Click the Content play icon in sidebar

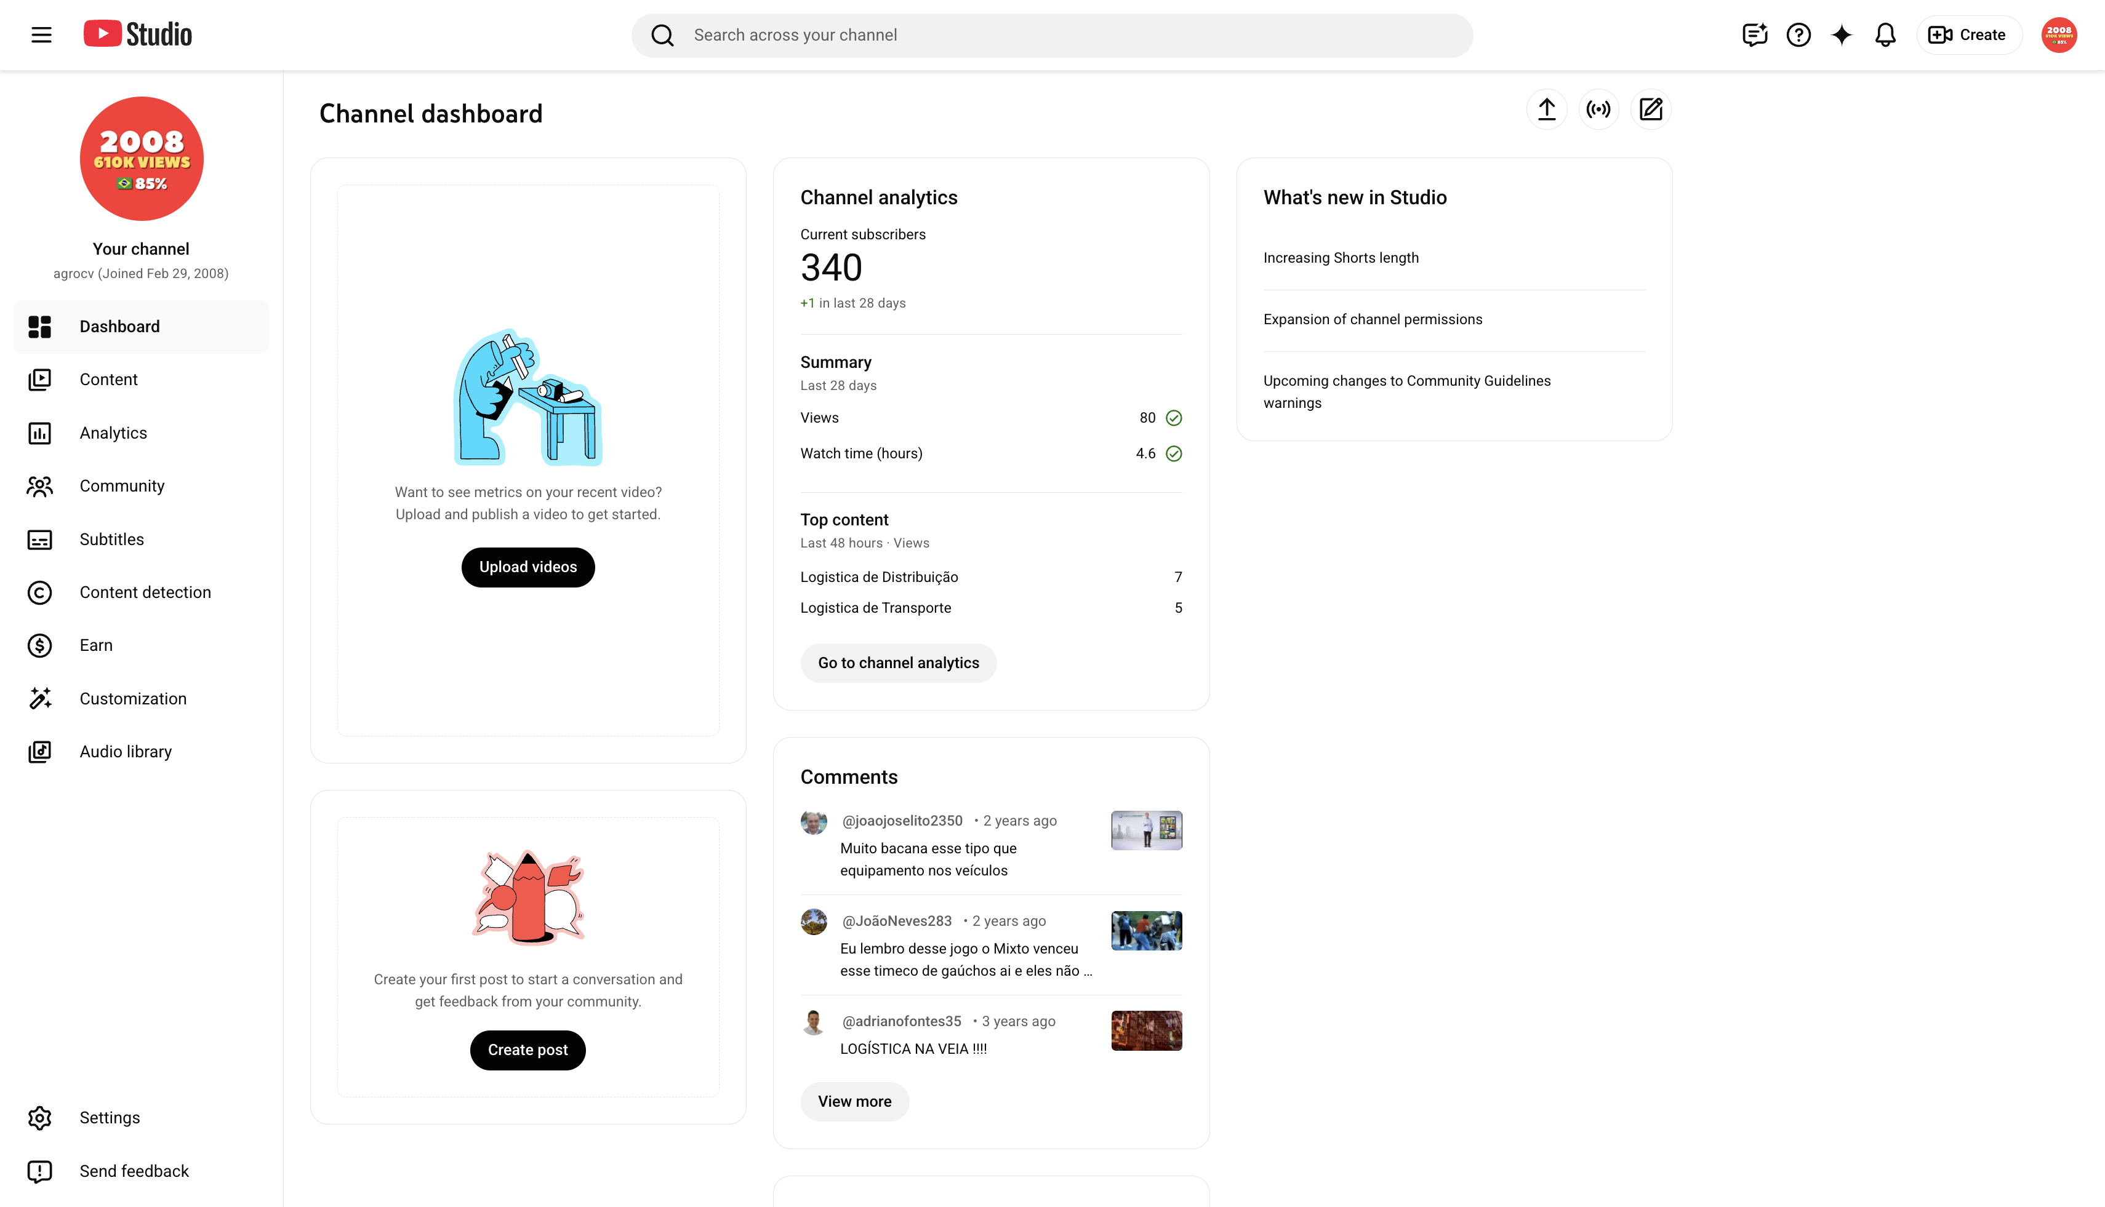tap(40, 380)
